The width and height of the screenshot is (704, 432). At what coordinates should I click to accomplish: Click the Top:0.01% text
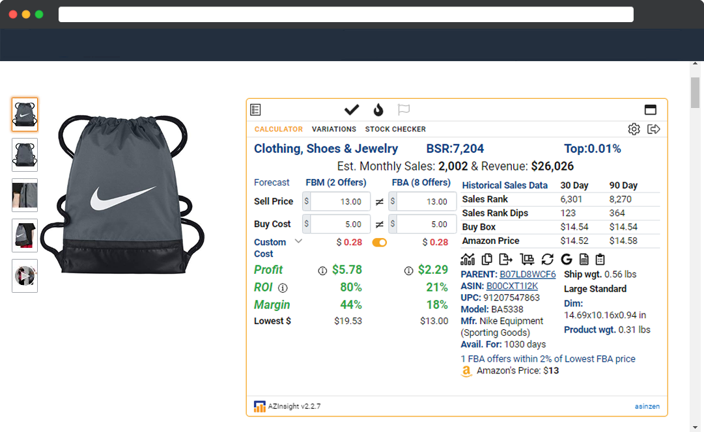[592, 148]
